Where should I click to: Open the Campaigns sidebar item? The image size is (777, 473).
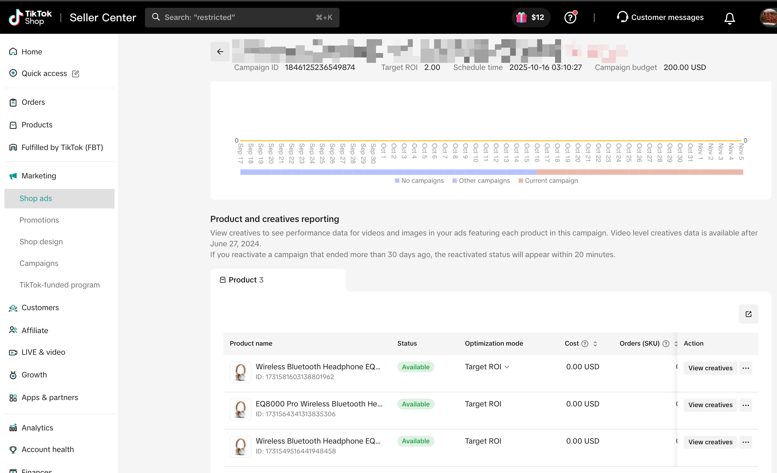point(39,263)
